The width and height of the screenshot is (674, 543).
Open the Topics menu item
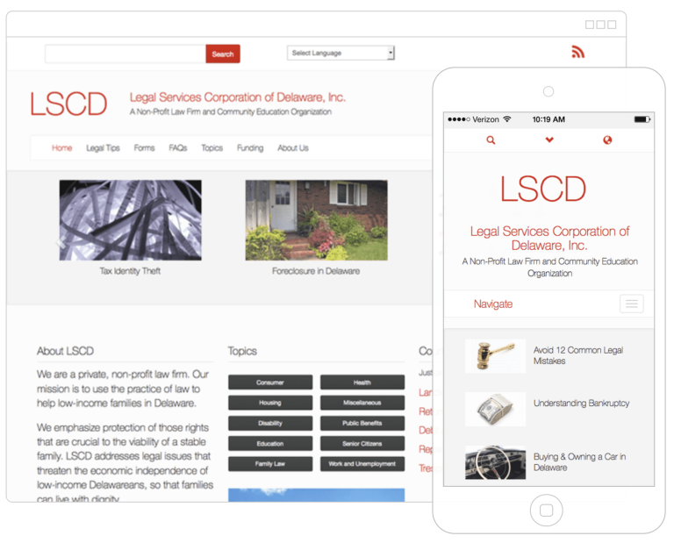[212, 147]
